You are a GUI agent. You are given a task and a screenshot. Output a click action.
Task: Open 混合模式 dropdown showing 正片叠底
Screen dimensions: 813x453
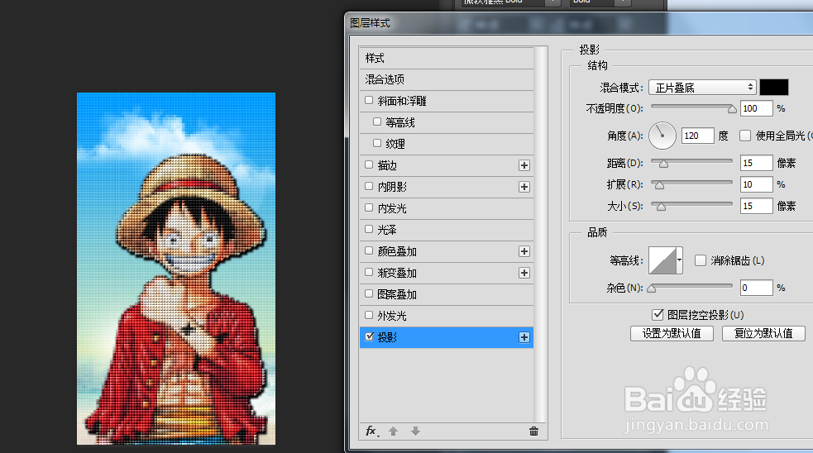pyautogui.click(x=702, y=88)
